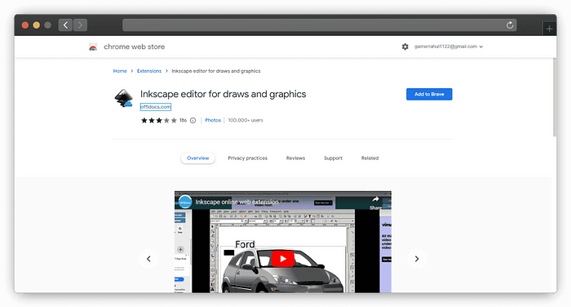The image size is (571, 307).
Task: Open the Related tab
Action: pyautogui.click(x=370, y=158)
